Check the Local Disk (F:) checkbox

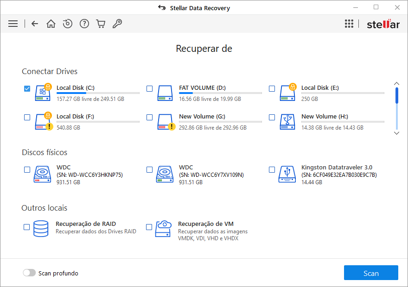tap(27, 118)
